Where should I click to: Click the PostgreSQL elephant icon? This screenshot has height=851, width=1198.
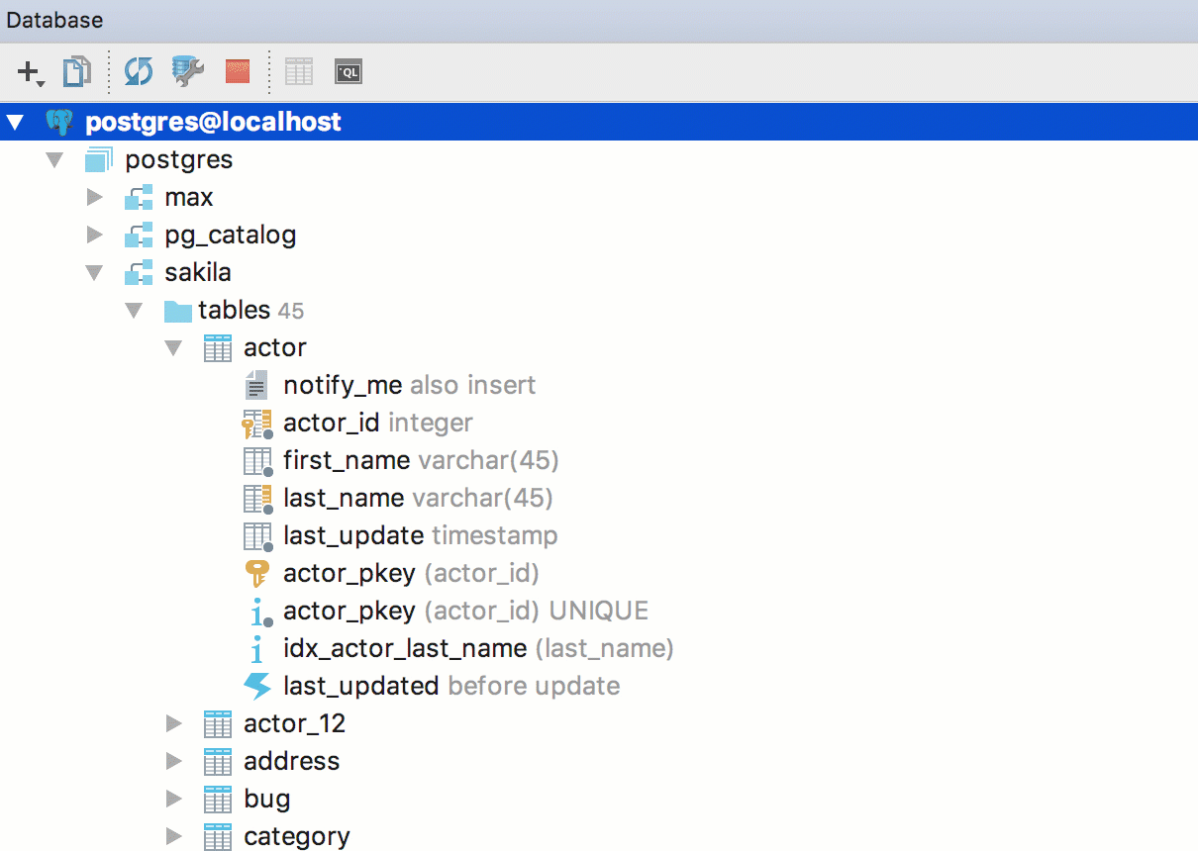point(59,121)
